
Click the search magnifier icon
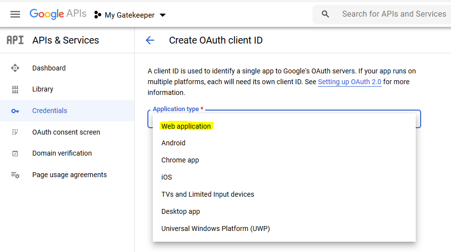[325, 14]
